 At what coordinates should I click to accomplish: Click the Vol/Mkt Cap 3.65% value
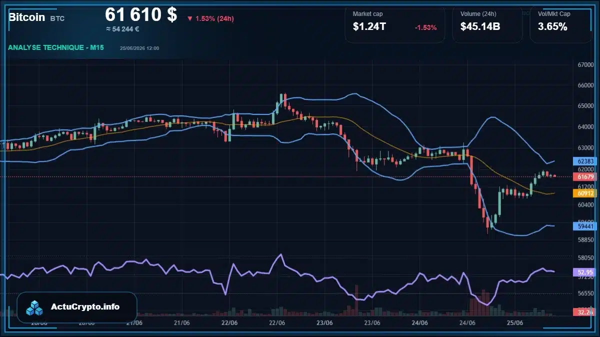click(x=552, y=27)
